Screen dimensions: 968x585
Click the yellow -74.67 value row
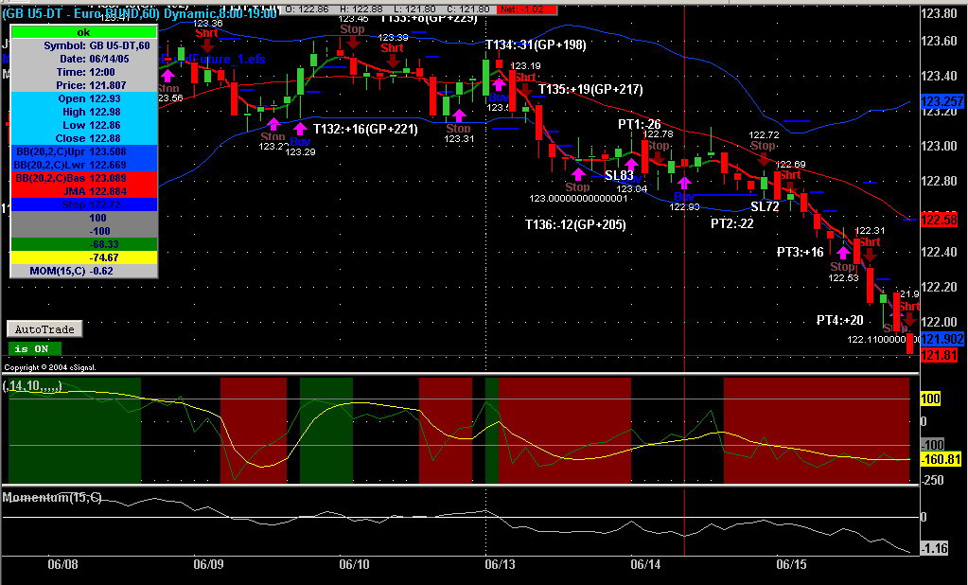84,257
